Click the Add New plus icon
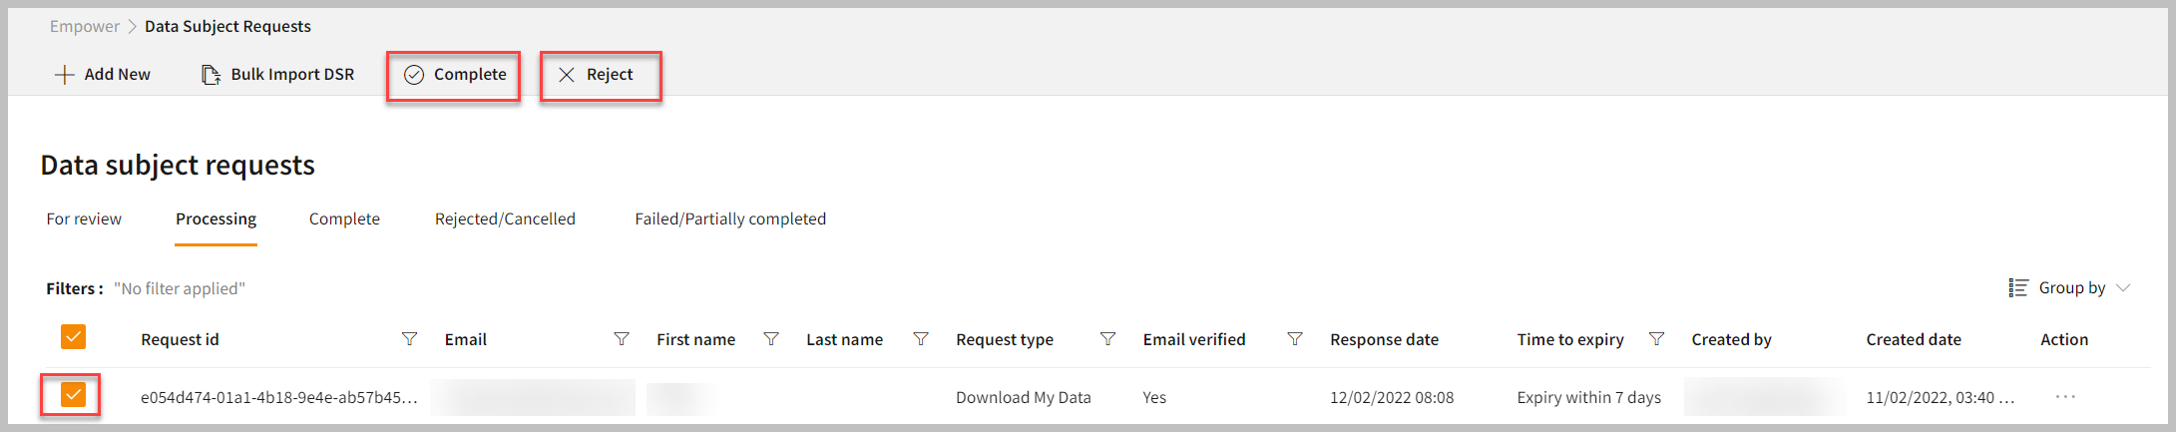 point(65,75)
